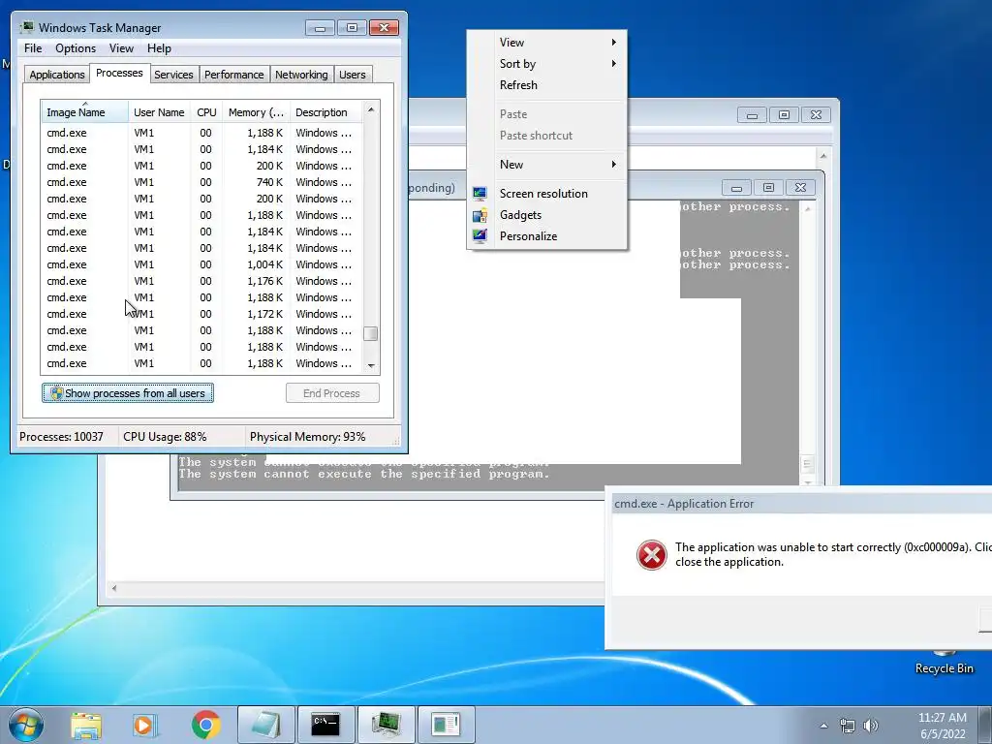
Task: Sort processes by Image Name column
Action: point(85,112)
